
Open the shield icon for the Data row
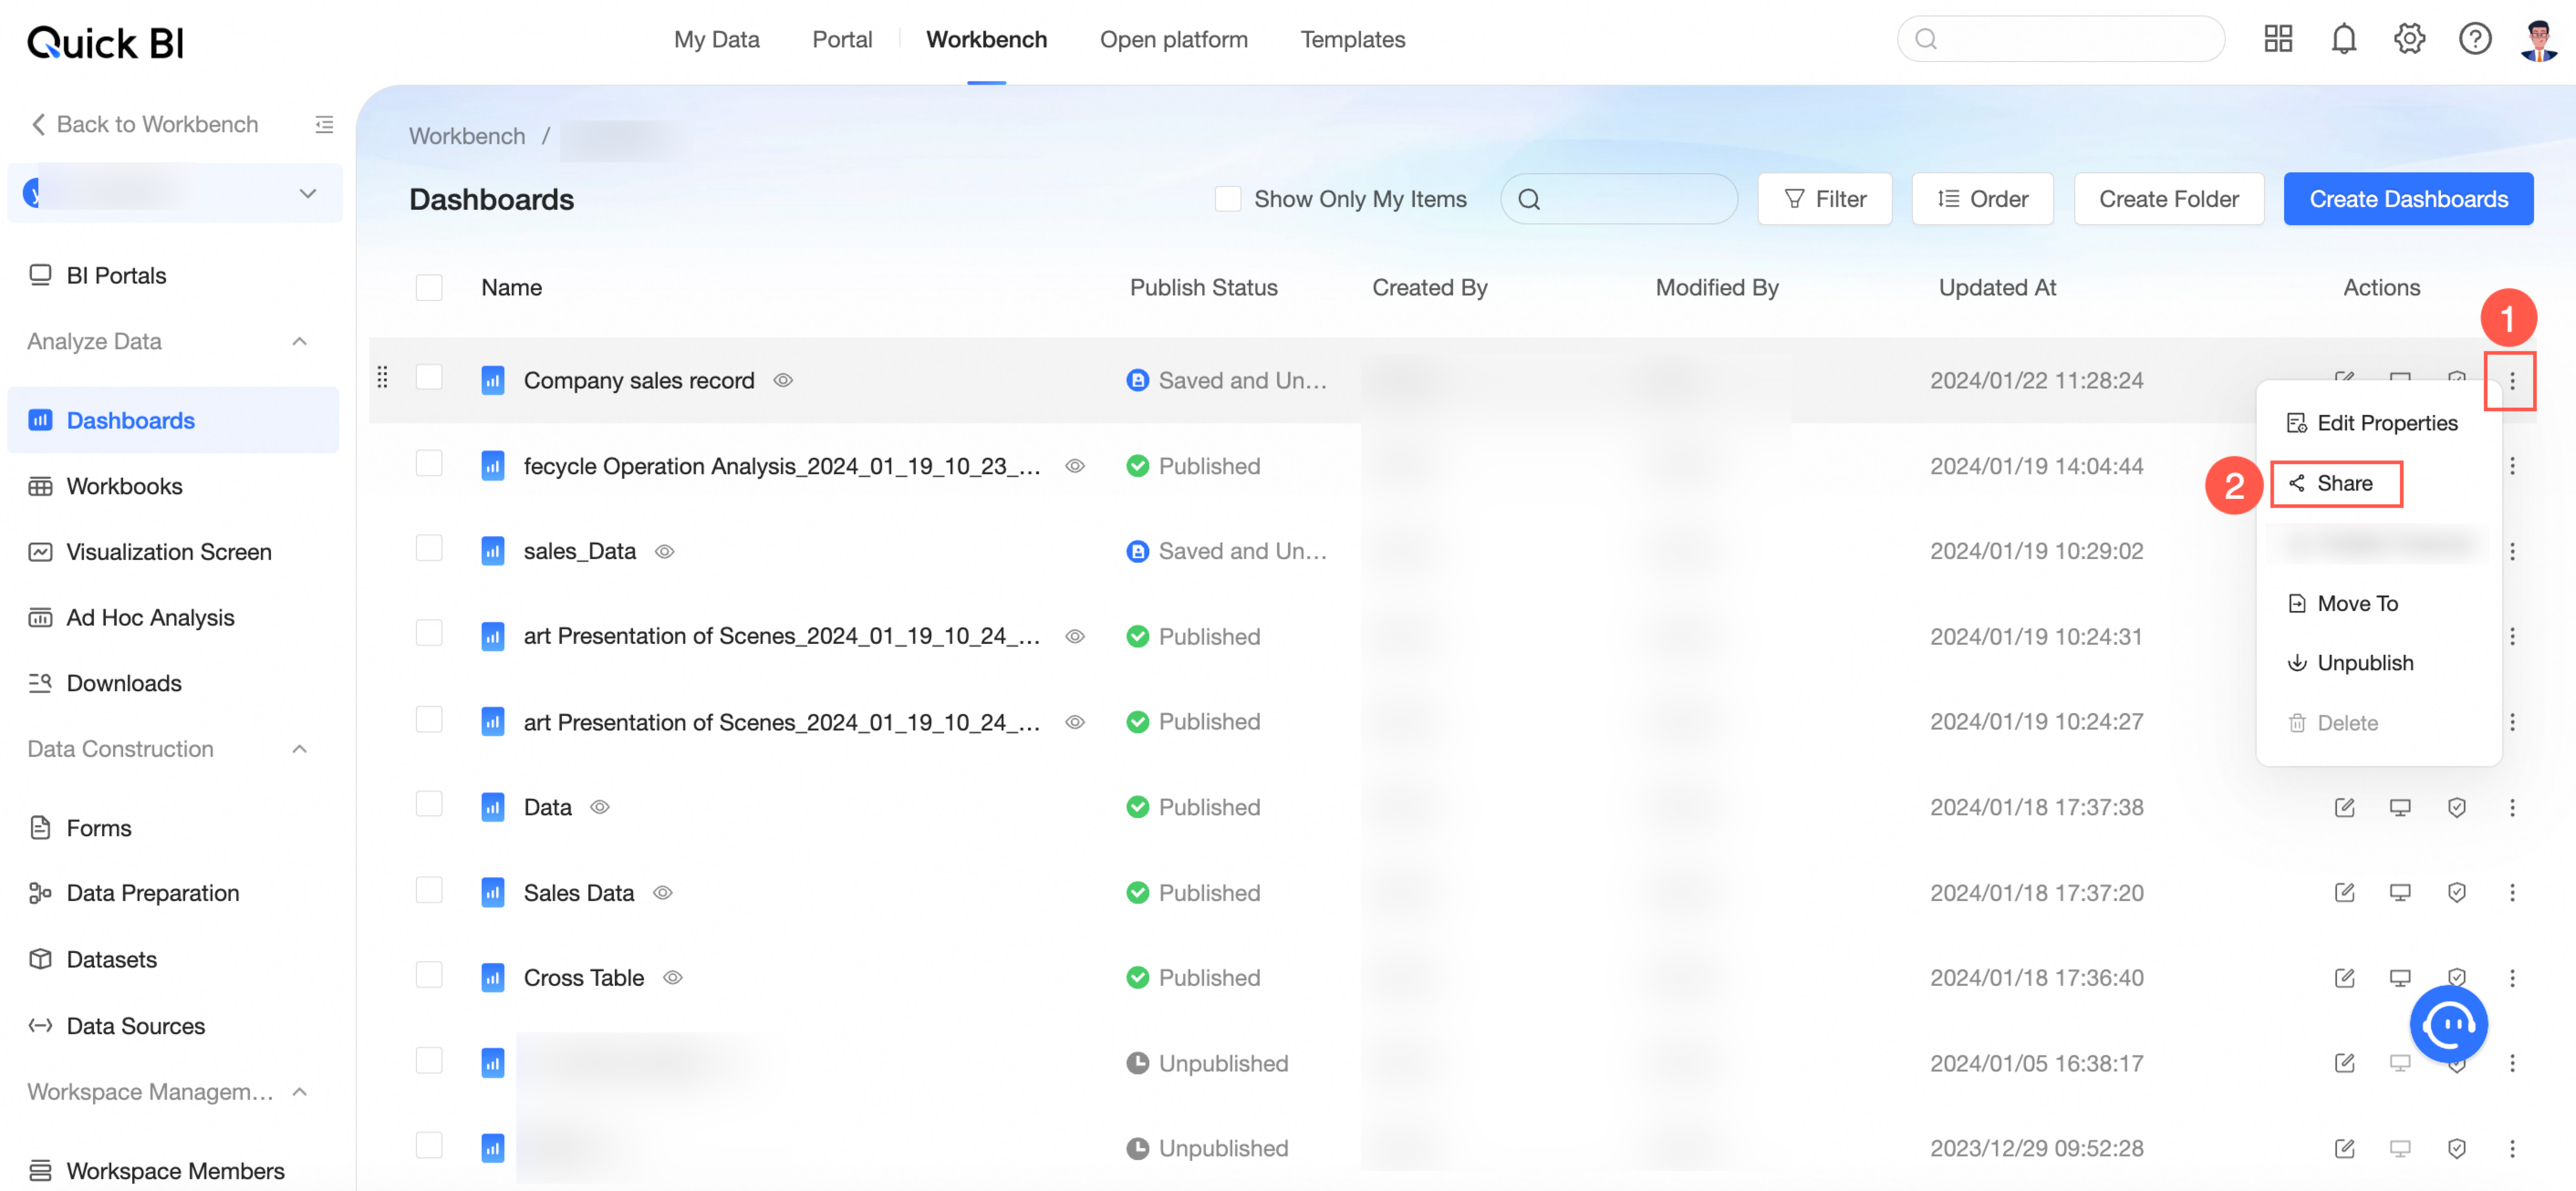point(2456,807)
